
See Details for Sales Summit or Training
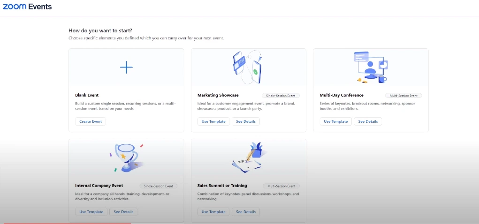[246, 212]
